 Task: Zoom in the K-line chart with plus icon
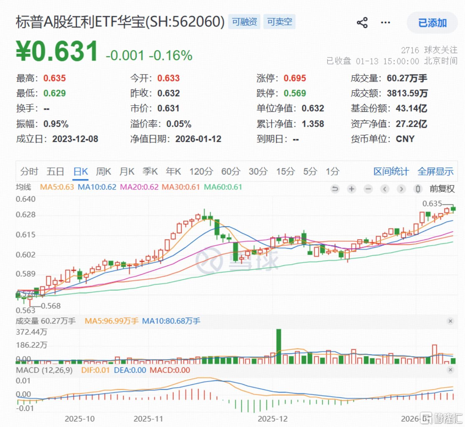[352, 189]
